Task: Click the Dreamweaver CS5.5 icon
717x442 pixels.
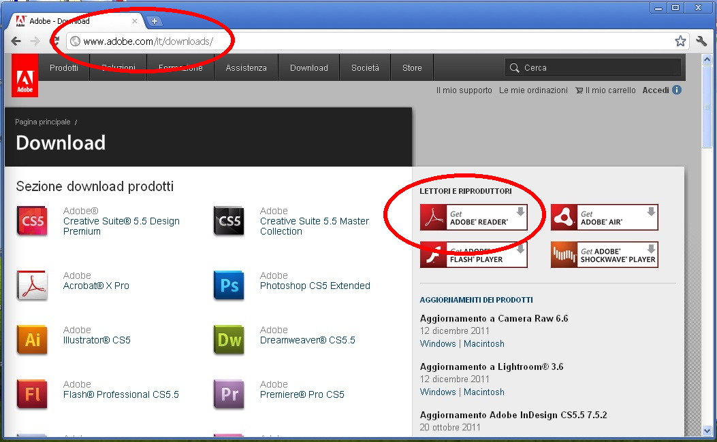Action: (229, 340)
